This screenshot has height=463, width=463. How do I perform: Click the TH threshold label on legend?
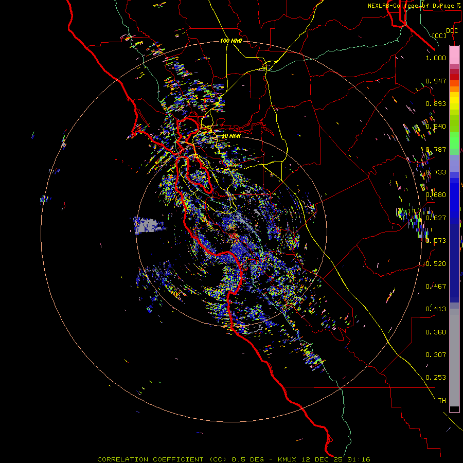pyautogui.click(x=442, y=400)
